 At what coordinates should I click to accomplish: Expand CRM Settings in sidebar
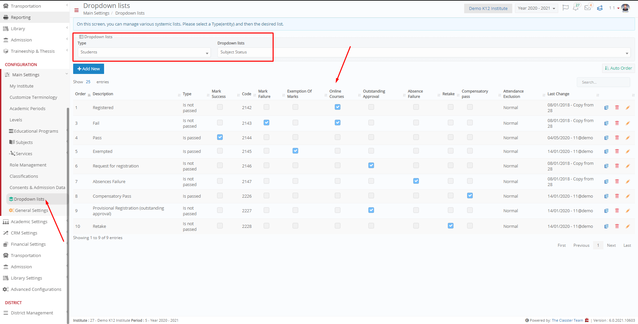35,233
